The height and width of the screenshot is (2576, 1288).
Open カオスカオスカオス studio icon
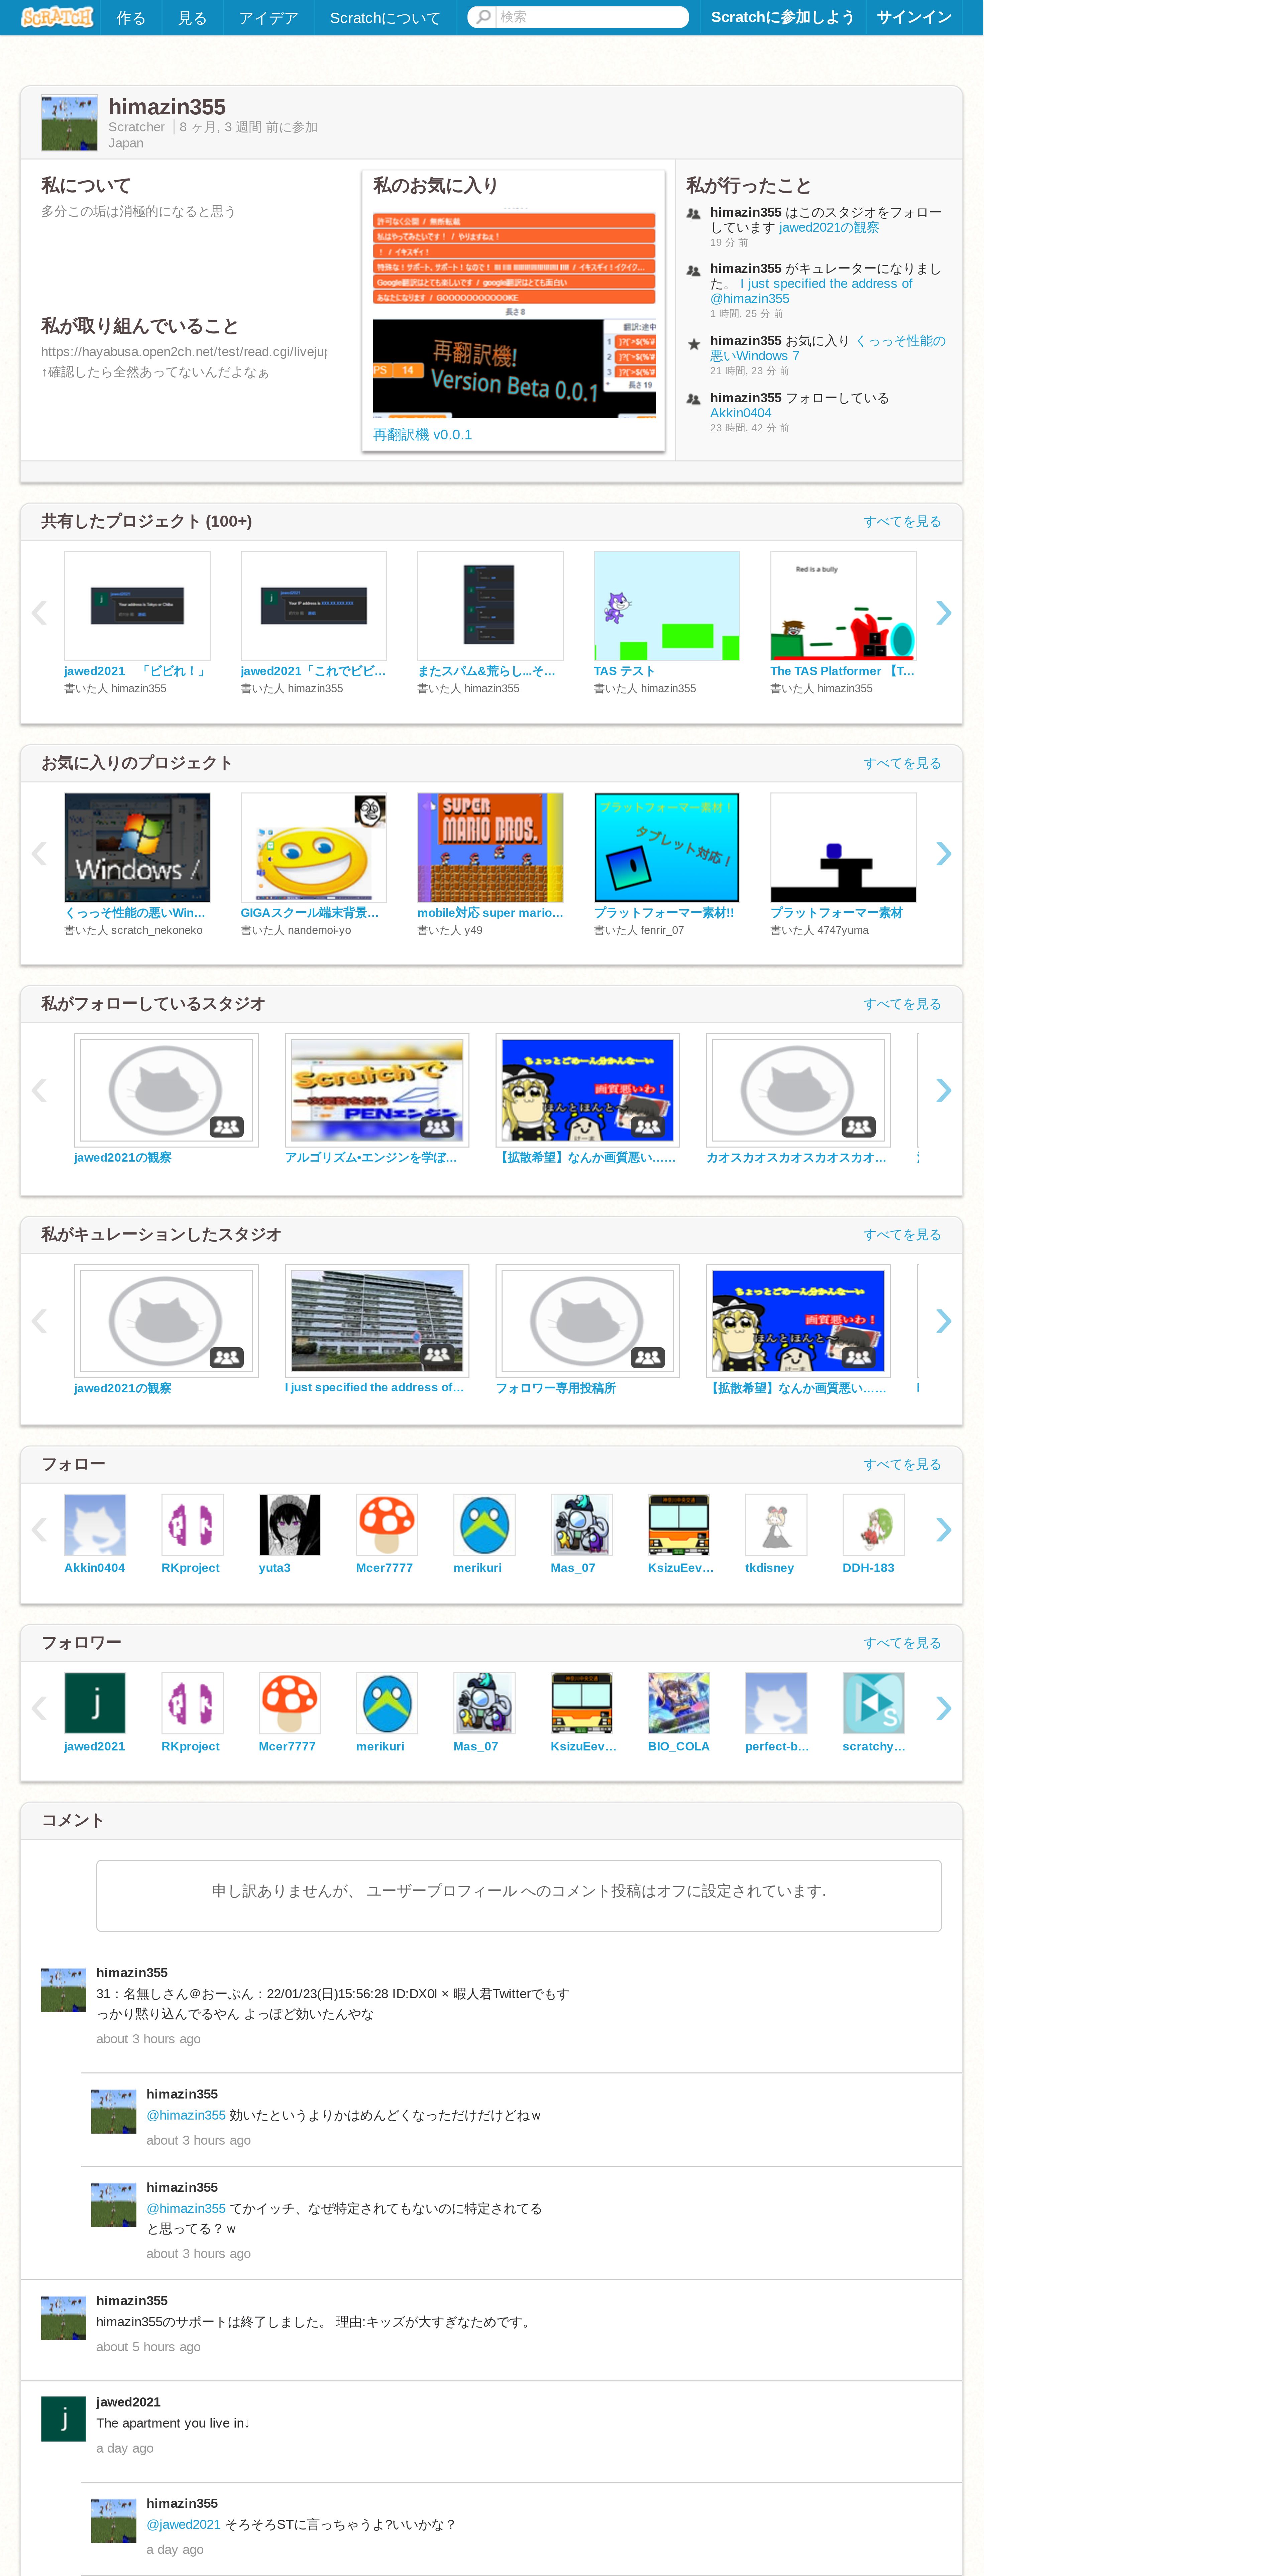tap(798, 1090)
